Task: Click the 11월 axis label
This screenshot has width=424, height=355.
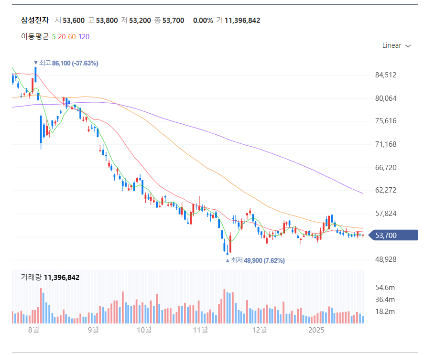Action: 200,330
